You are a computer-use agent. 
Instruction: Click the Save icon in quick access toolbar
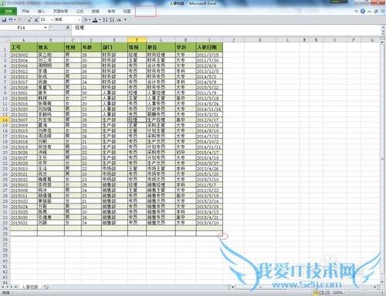[4, 20]
